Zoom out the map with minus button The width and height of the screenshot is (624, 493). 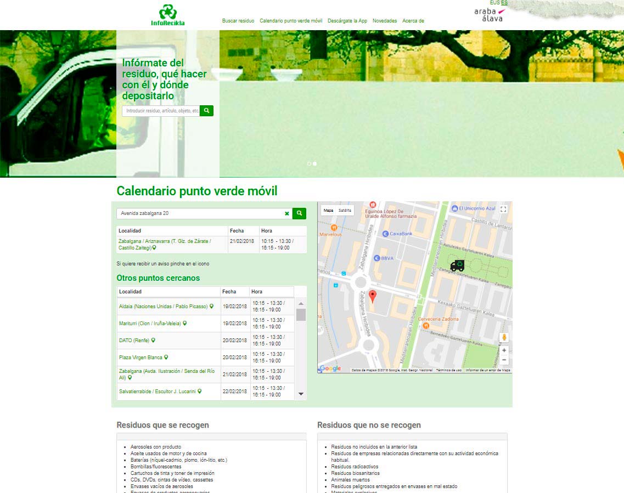(504, 360)
